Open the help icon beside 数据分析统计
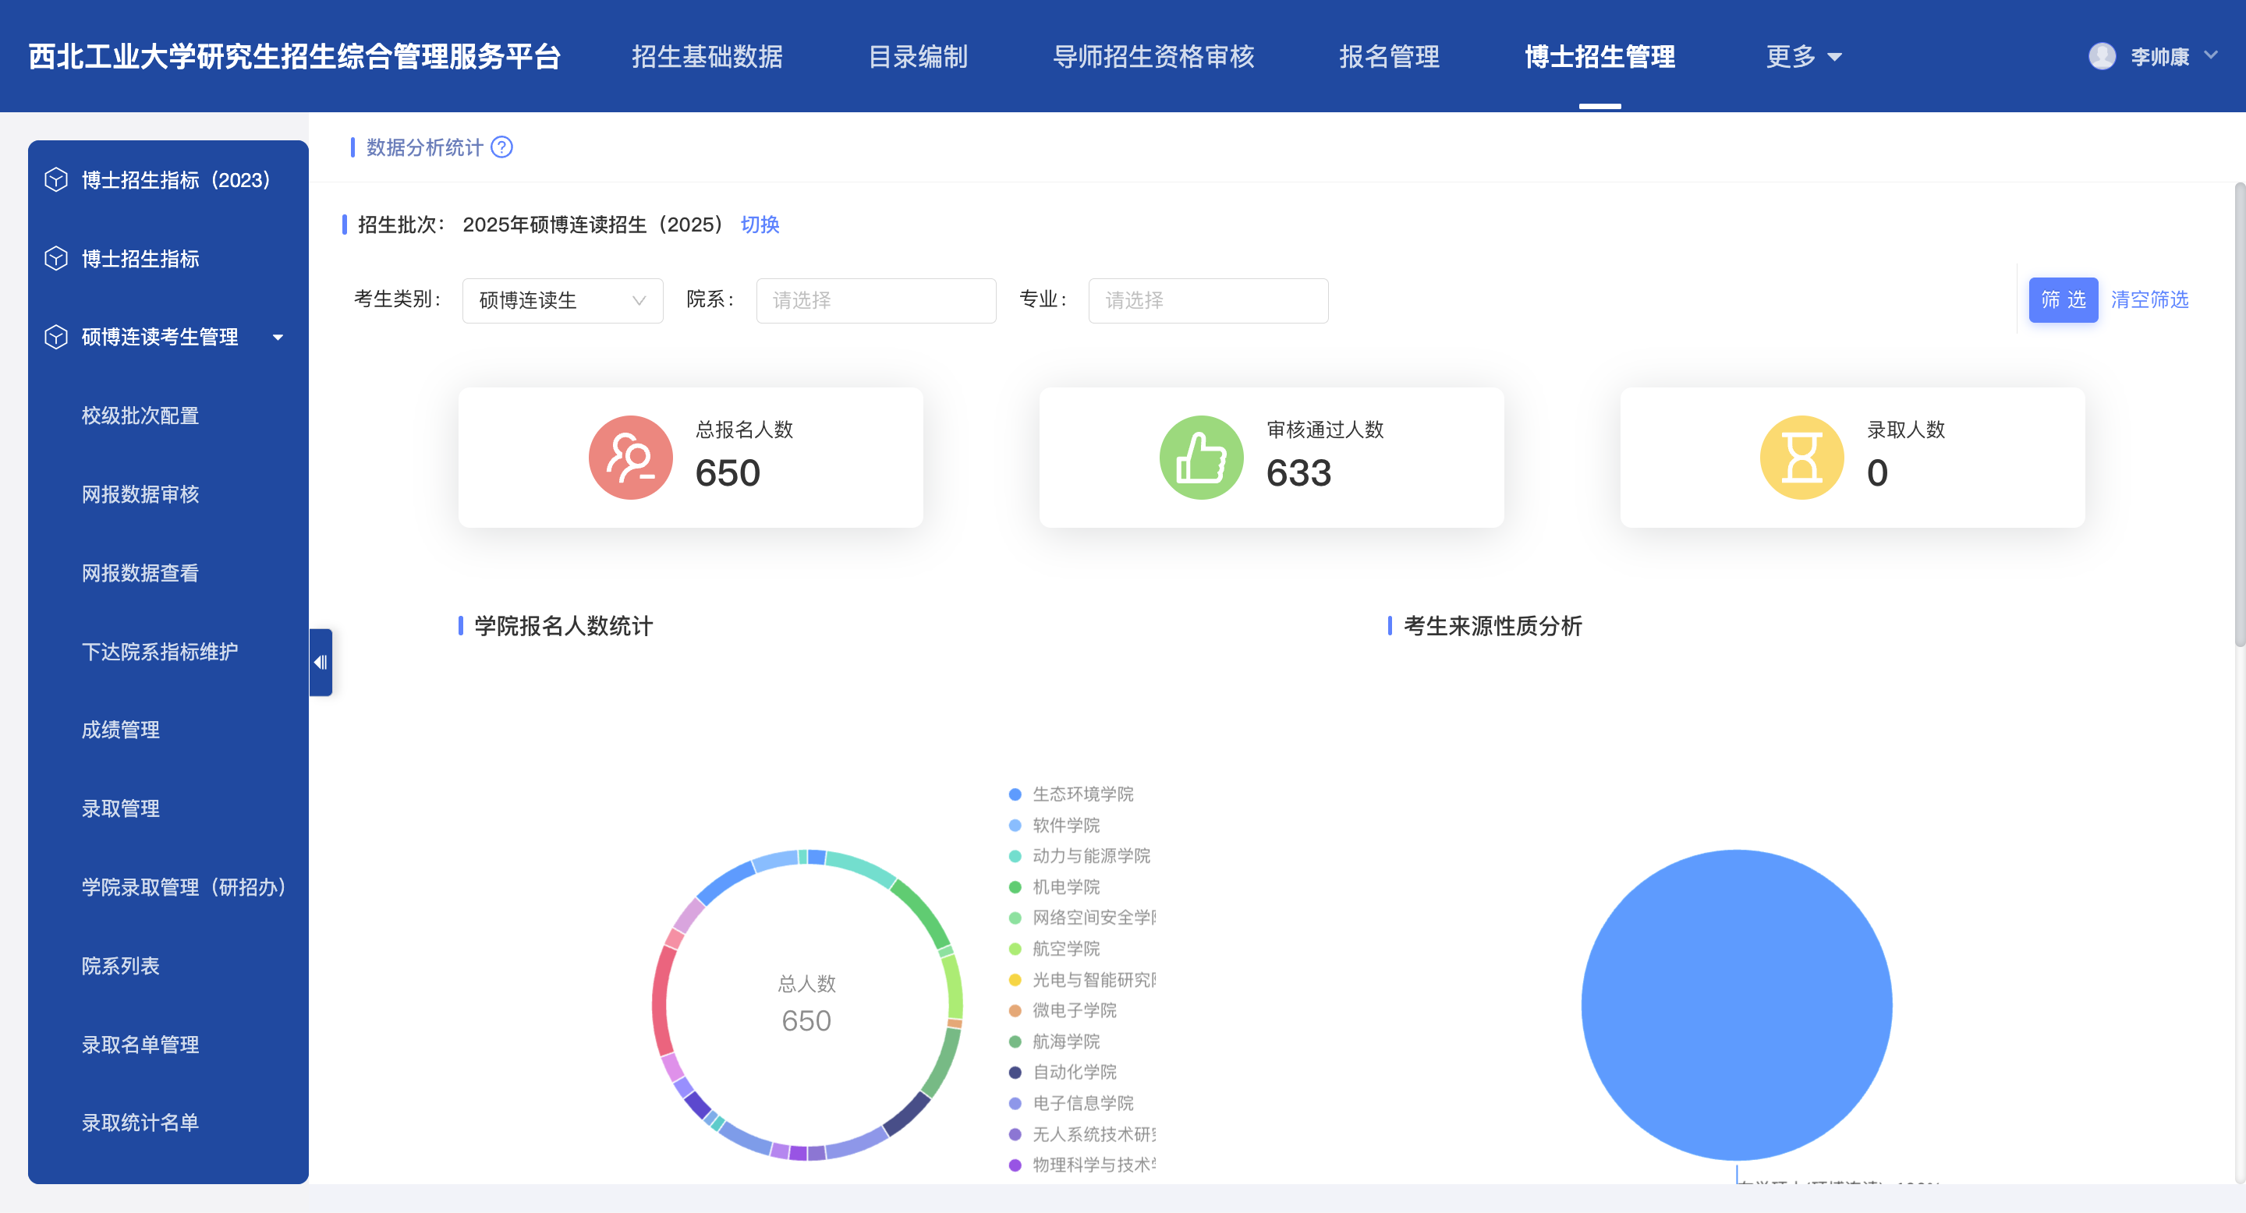 502,148
